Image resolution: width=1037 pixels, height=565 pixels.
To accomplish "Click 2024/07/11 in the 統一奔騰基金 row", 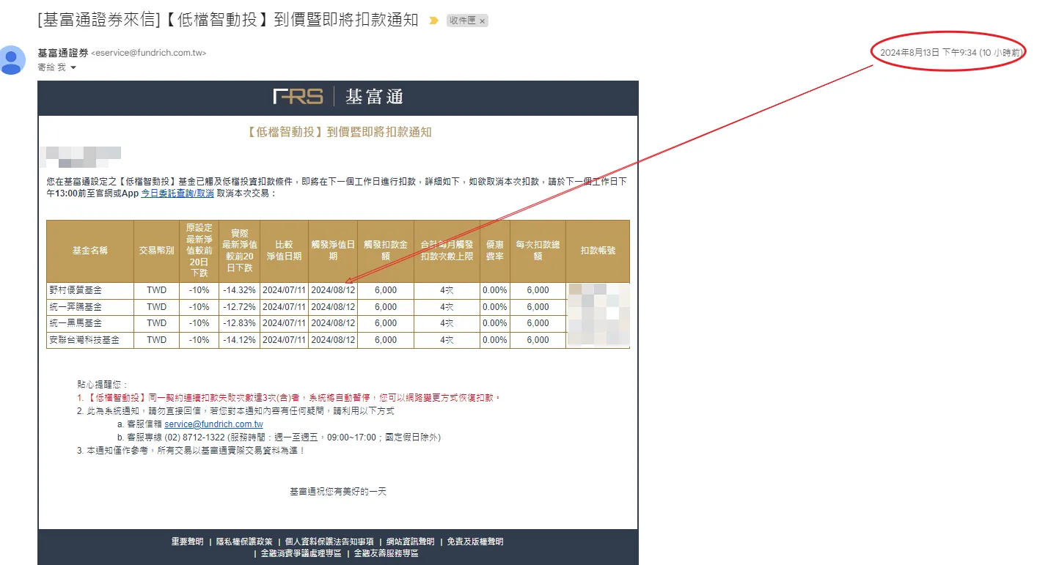I will pos(284,307).
